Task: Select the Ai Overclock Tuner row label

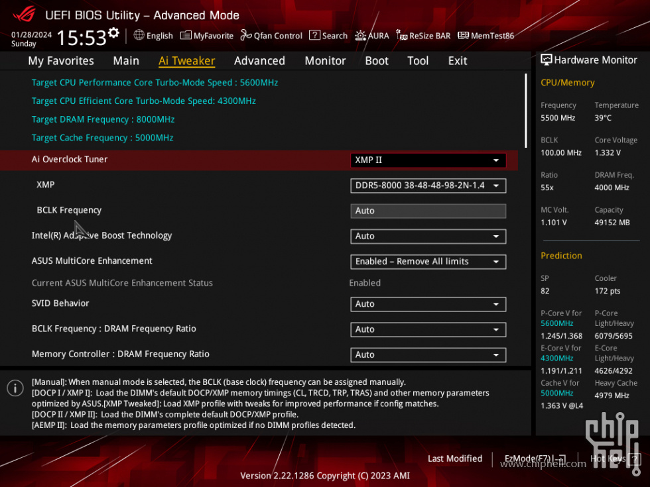Action: click(x=69, y=160)
